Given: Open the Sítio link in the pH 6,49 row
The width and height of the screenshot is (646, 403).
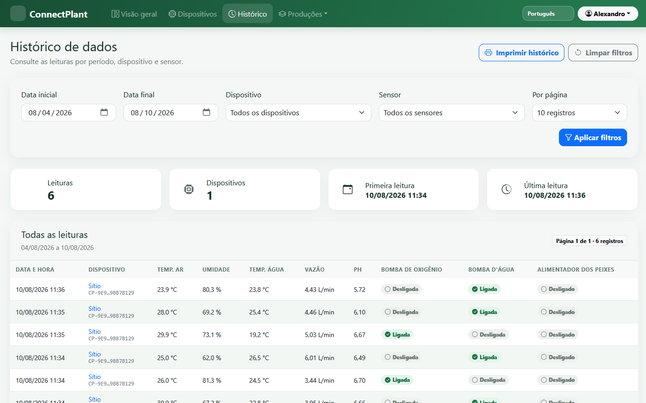Looking at the screenshot, I should (x=94, y=354).
